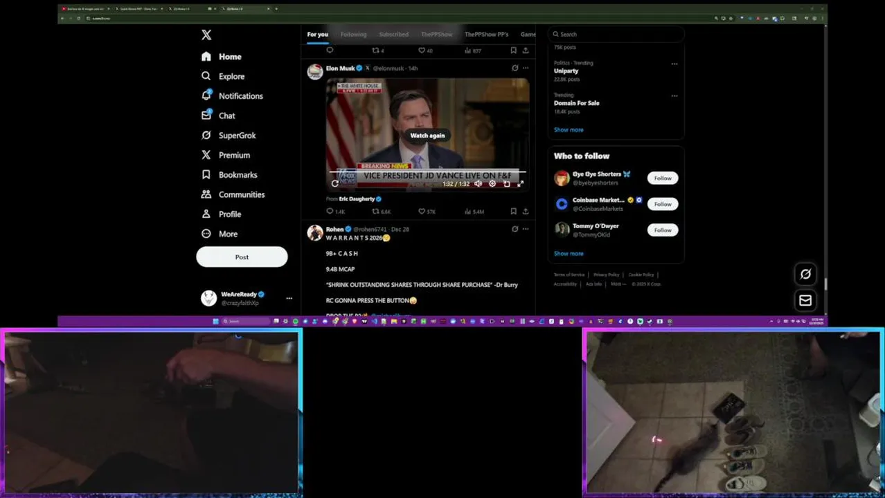Like the Elon Musk post (57K)
Screen dimensions: 885x498
(427, 211)
